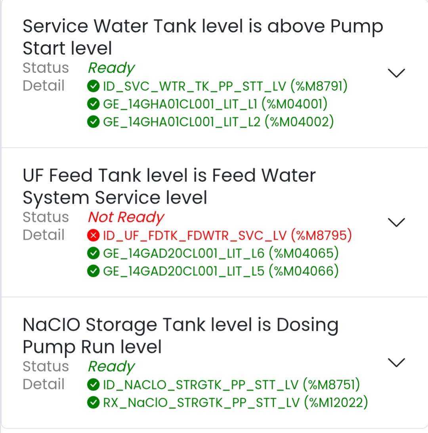Screen dimensions: 428x433
Task: Click check icon beside ID_NACLO_STRGTK_PP_STT_LV
Action: (93, 384)
